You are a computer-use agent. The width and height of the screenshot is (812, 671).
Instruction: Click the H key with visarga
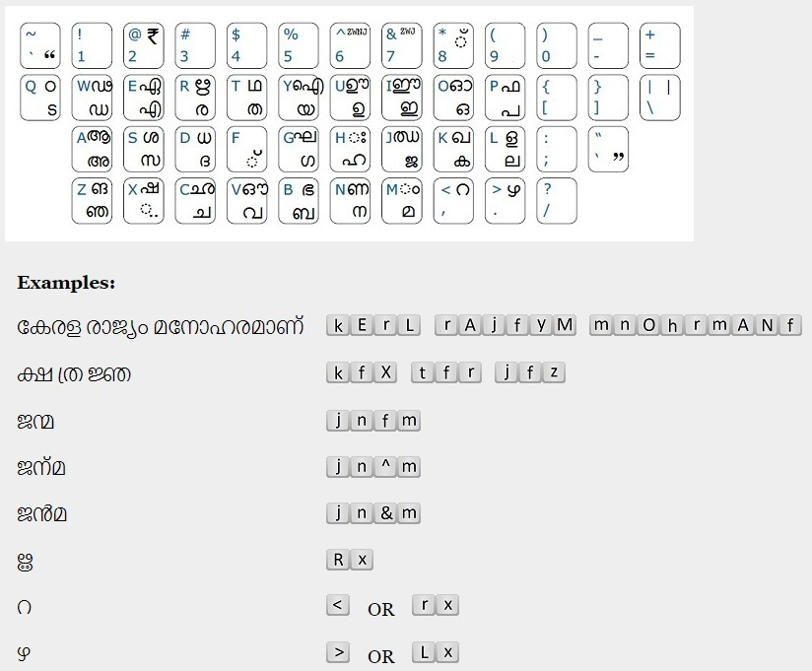[x=350, y=149]
